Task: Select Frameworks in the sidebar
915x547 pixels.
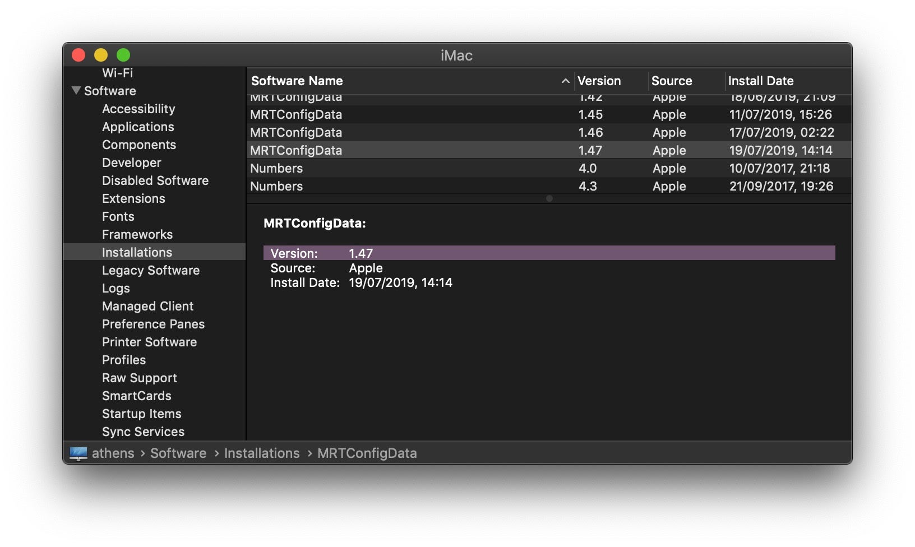Action: click(x=137, y=234)
